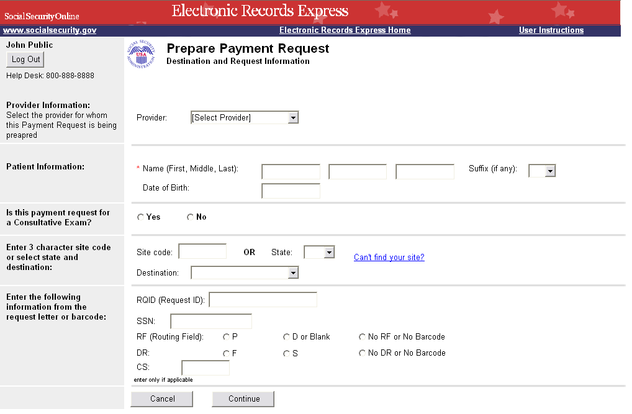Screen dimensions: 632x414
Task: Click the Social Security Administration seal logo
Action: (x=141, y=55)
